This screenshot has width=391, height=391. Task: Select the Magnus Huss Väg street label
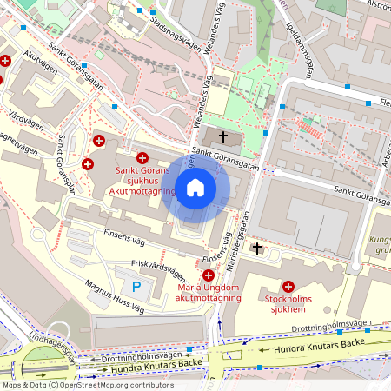tap(115, 297)
